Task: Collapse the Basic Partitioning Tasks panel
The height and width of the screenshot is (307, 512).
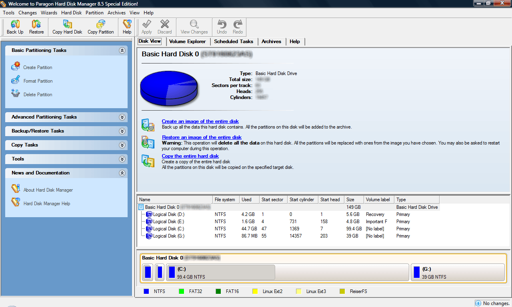Action: (122, 51)
